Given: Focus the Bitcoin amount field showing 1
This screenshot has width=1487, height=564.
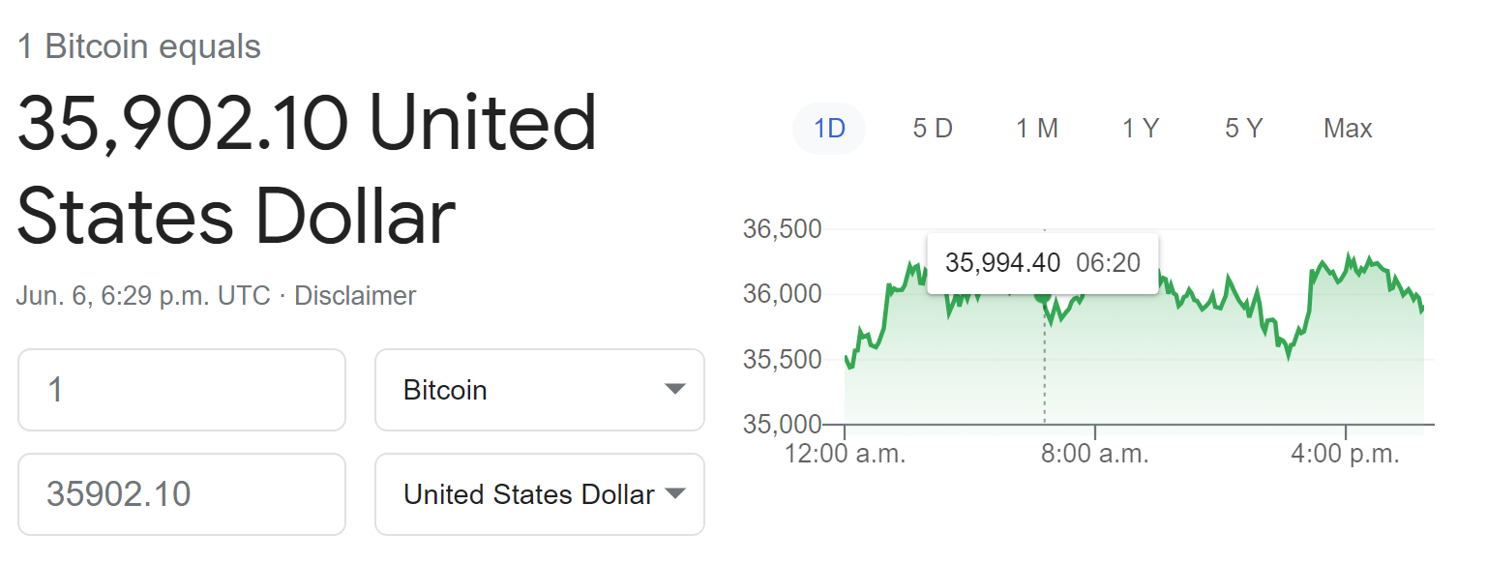Looking at the screenshot, I should (x=182, y=390).
